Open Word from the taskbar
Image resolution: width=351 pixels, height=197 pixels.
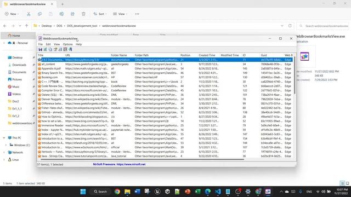(137, 192)
